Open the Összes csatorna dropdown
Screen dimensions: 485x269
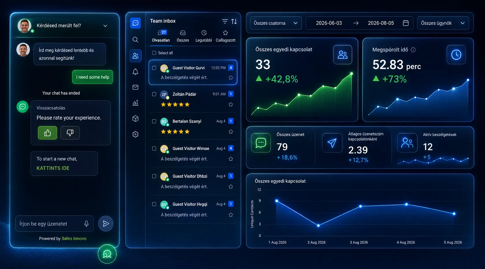click(276, 23)
